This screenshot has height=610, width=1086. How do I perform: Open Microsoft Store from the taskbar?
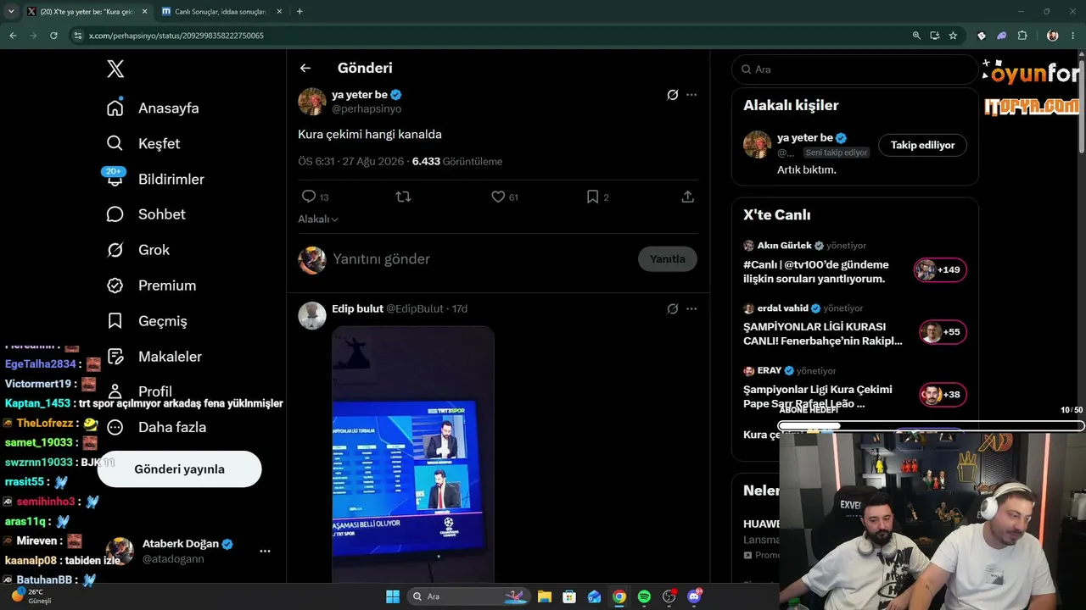[569, 596]
